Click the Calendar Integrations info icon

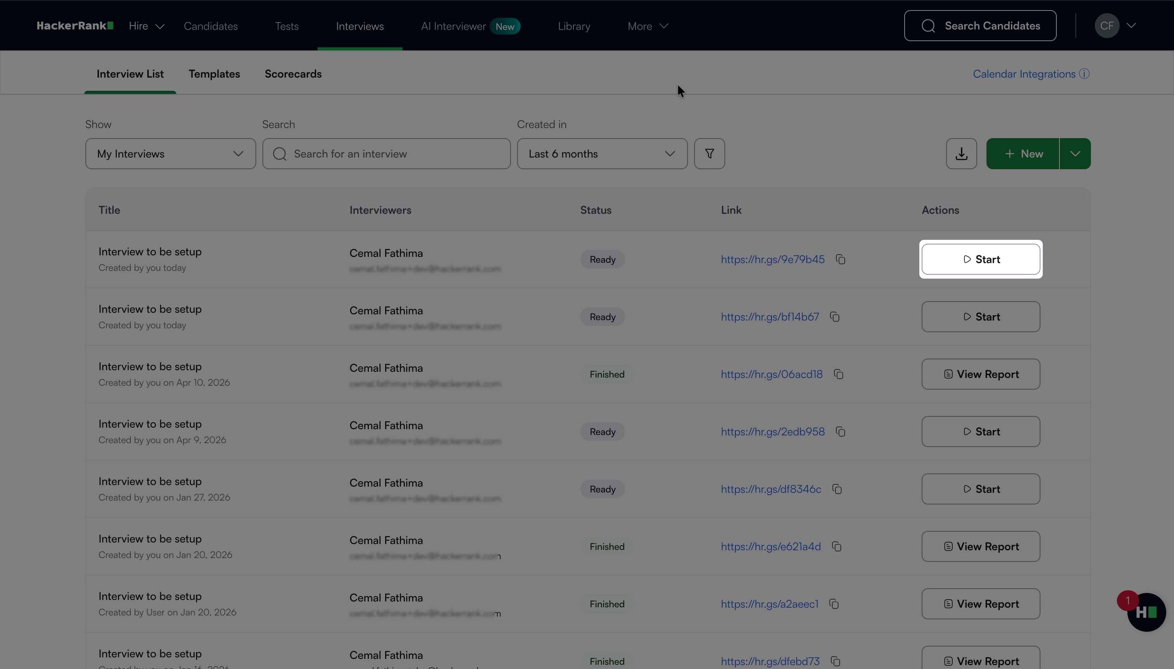click(1084, 74)
